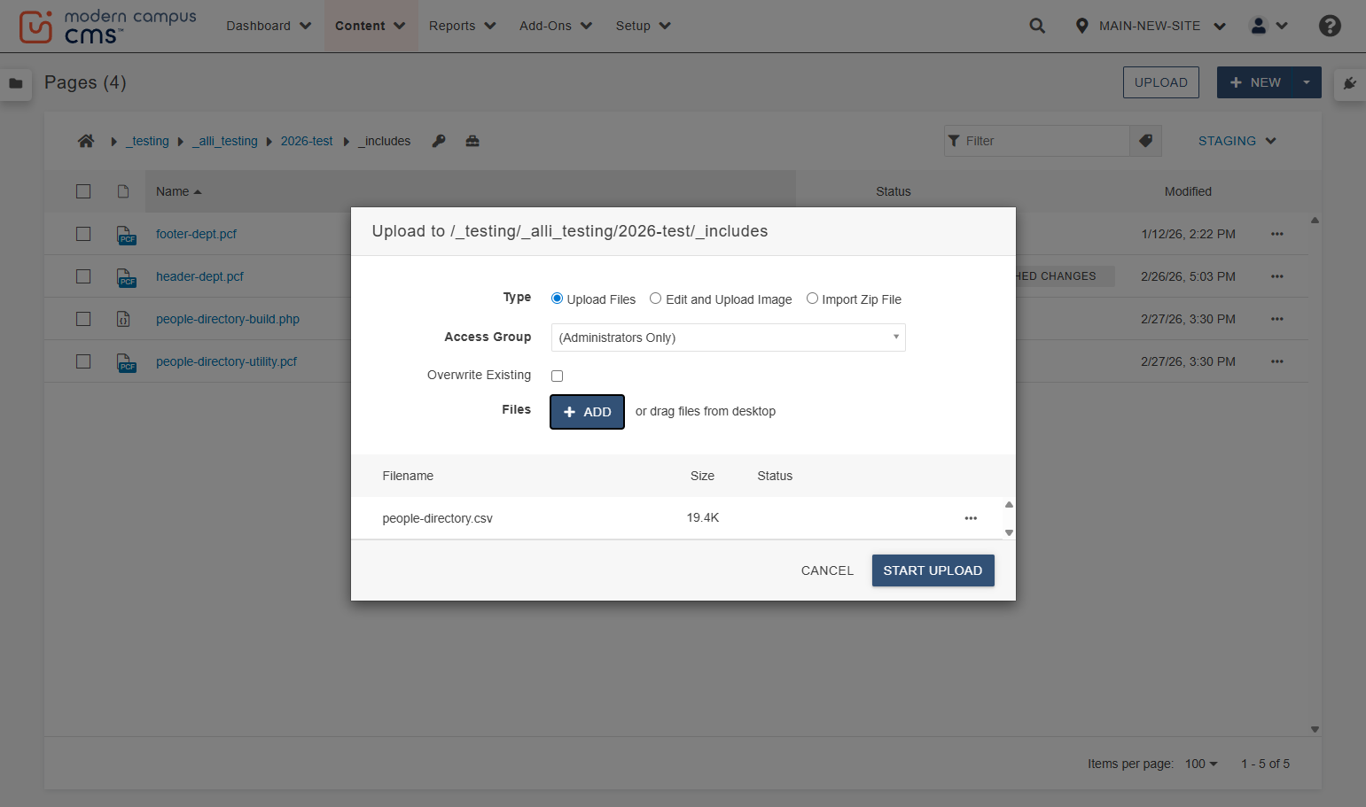Click the briefcase icon next to _includes
This screenshot has width=1366, height=807.
(472, 141)
